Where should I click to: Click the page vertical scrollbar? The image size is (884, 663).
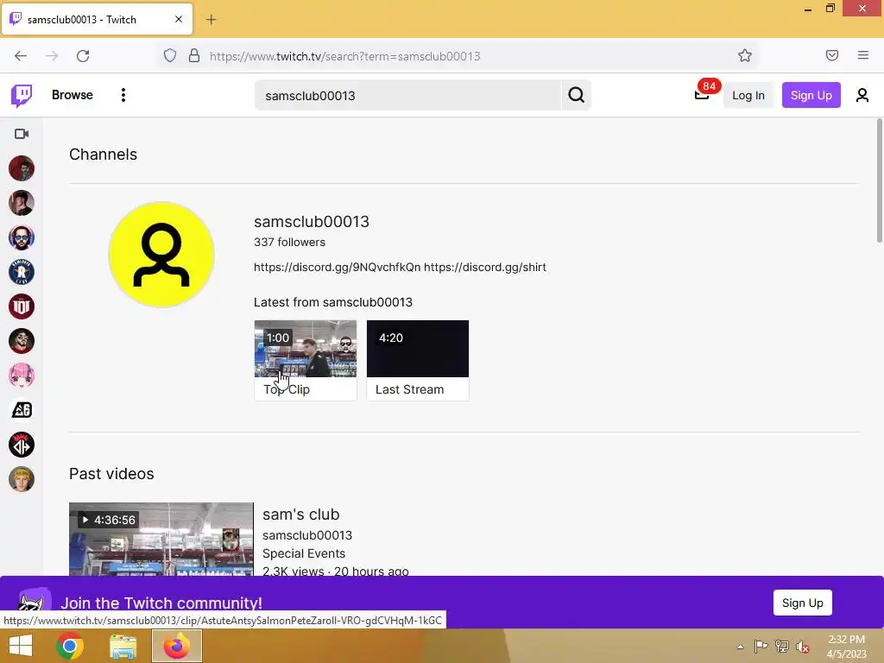[880, 180]
